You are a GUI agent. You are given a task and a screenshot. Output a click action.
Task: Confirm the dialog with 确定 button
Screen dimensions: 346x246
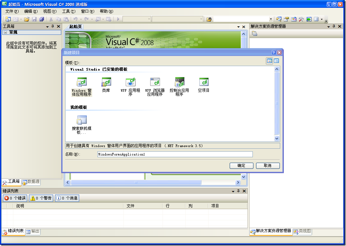click(x=241, y=166)
